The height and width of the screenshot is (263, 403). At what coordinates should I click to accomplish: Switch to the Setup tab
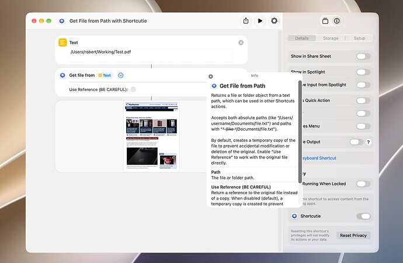[x=359, y=38]
